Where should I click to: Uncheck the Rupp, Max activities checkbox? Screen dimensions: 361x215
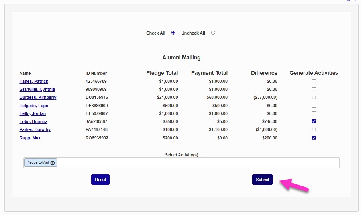point(314,138)
